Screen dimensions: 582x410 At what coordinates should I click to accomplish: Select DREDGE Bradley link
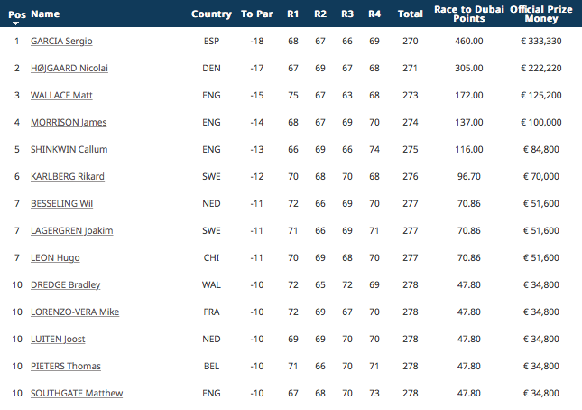click(x=66, y=285)
